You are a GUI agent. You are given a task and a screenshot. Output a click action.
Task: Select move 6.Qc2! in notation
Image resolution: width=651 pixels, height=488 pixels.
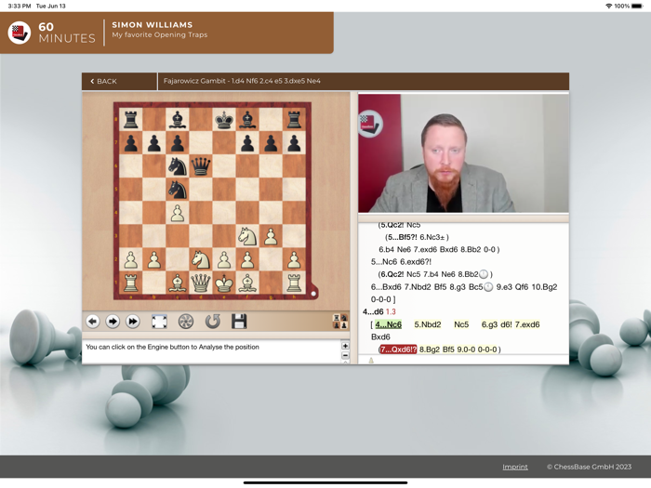[392, 275]
